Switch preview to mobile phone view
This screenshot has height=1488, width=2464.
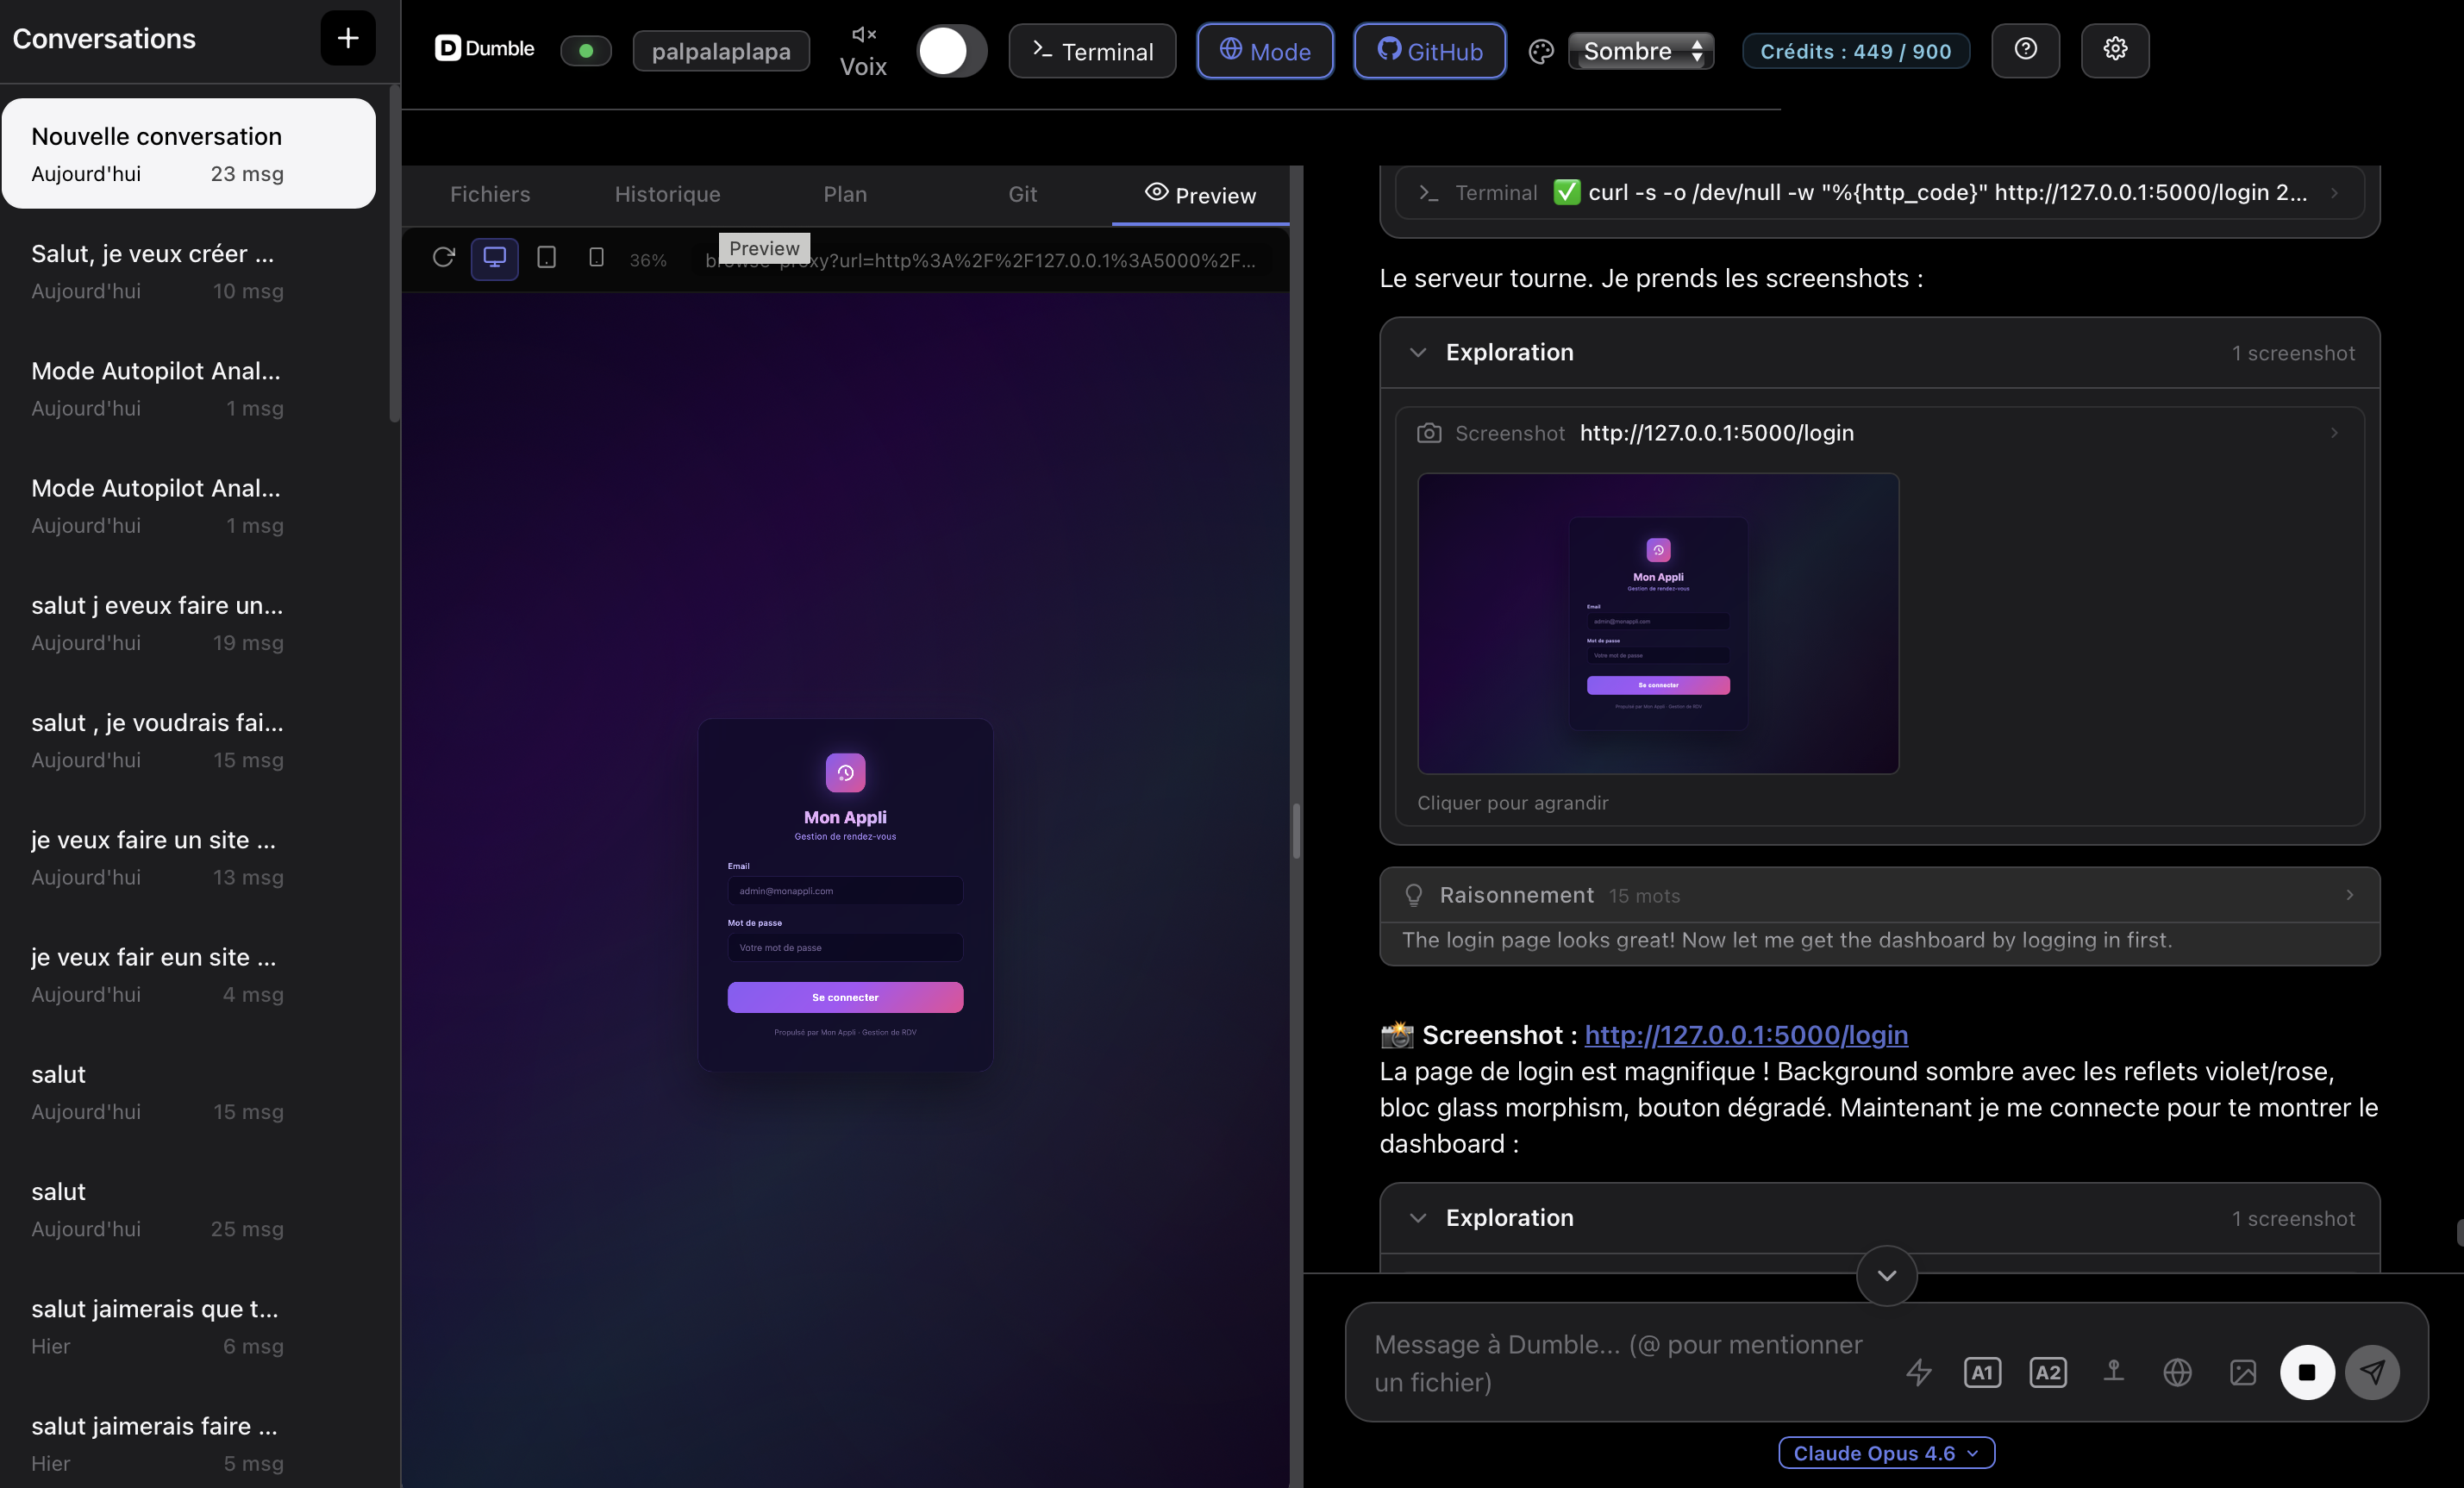point(597,258)
